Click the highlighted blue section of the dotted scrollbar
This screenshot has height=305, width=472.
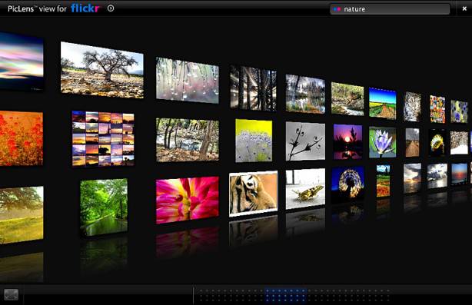point(285,295)
